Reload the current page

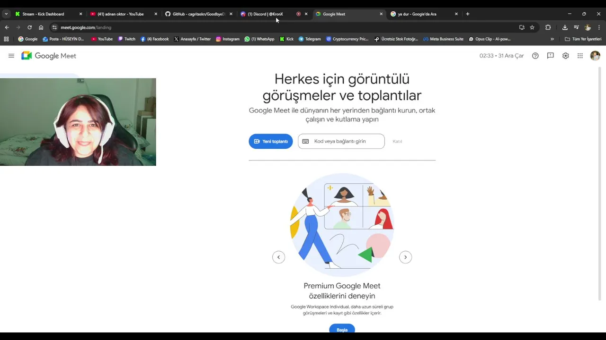pyautogui.click(x=29, y=27)
